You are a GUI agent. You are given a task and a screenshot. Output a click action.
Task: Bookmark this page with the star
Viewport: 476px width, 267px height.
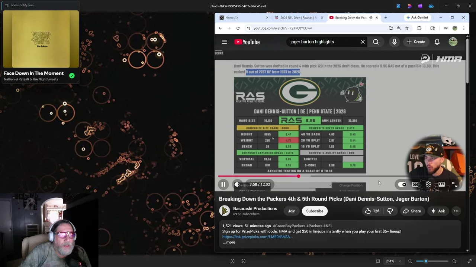(x=407, y=28)
